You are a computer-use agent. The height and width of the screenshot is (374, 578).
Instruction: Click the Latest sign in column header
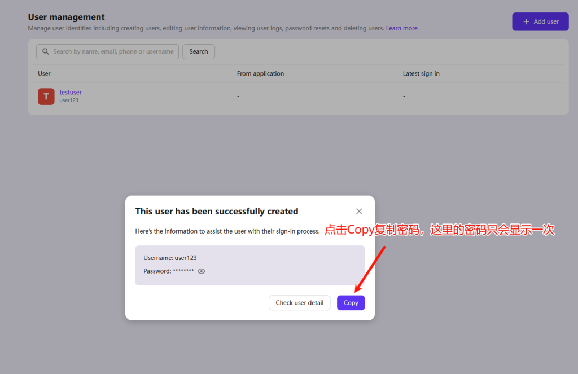pos(421,74)
